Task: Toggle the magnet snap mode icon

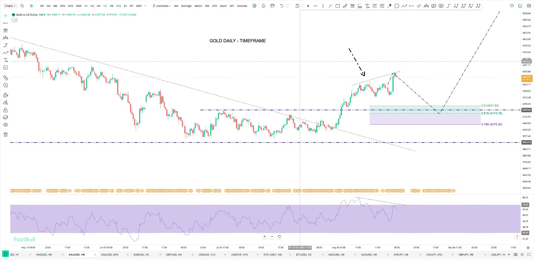Action: click(5, 95)
